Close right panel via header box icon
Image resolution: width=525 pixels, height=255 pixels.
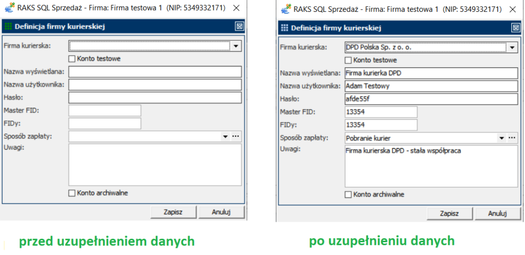[515, 28]
